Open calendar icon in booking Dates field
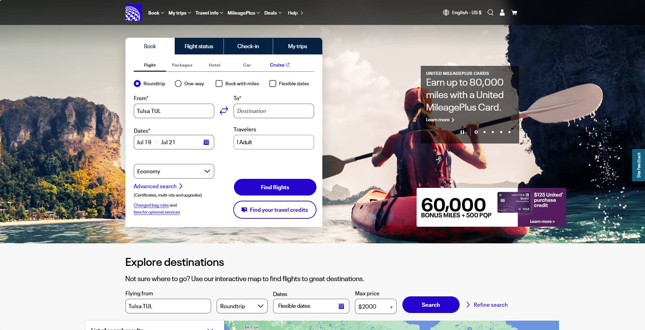 click(206, 142)
